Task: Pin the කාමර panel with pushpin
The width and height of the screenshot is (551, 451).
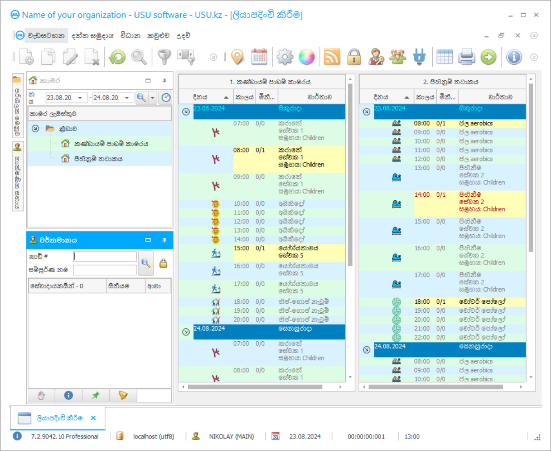Action: point(164,81)
